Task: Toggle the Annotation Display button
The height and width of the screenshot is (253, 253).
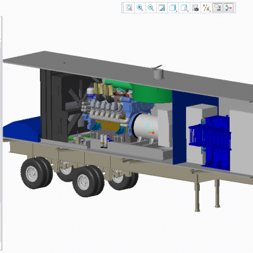Action: coord(218,8)
